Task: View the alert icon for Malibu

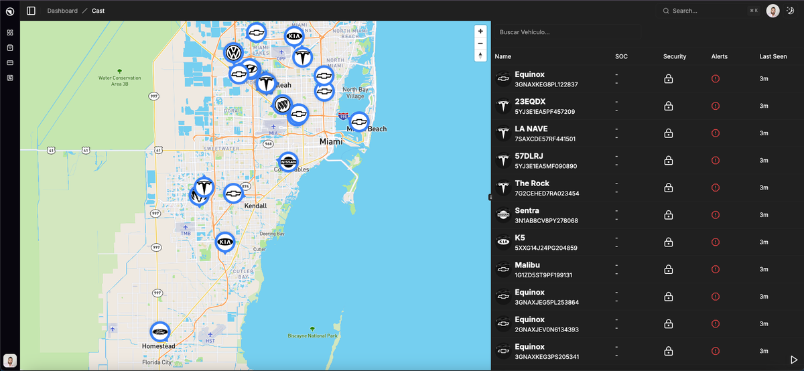Action: pyautogui.click(x=716, y=270)
